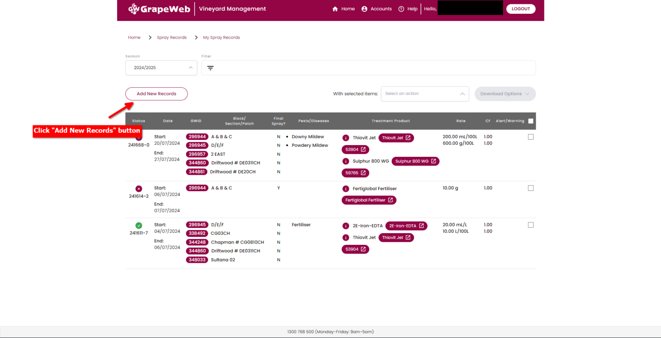Image resolution: width=661 pixels, height=338 pixels.
Task: Click the Add New Records button
Action: pyautogui.click(x=156, y=94)
